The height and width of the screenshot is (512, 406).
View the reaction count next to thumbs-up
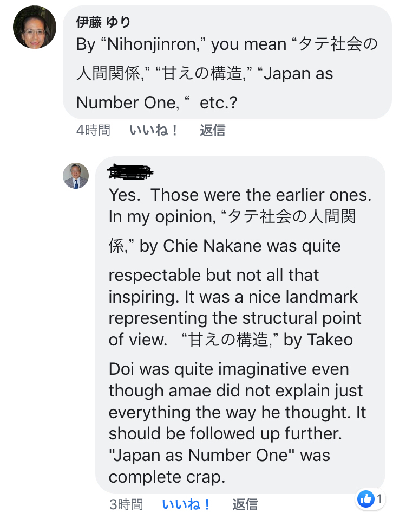379,498
